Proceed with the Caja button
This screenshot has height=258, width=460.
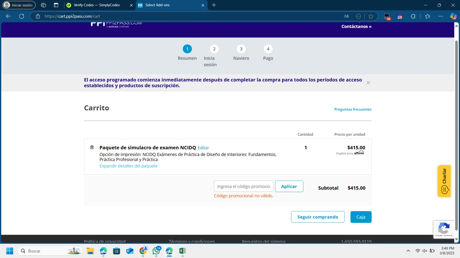361,217
